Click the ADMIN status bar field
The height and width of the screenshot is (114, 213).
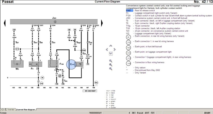pyautogui.click(x=207, y=113)
